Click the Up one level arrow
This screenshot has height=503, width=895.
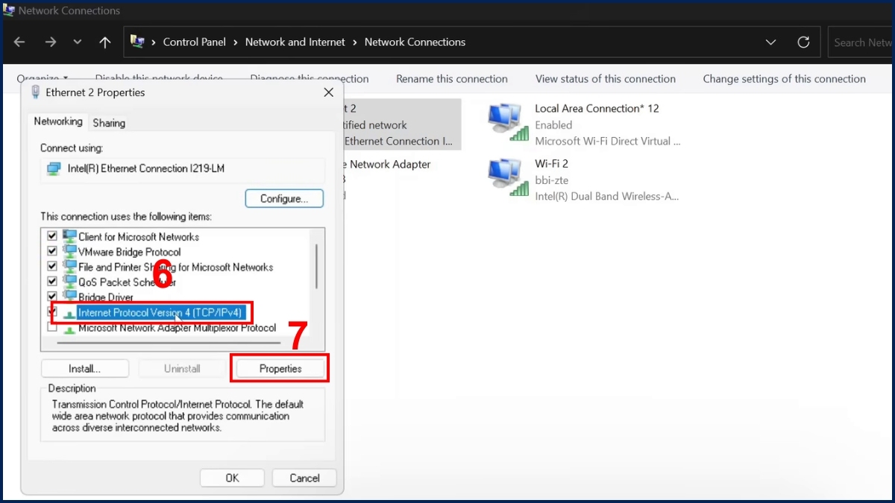[x=105, y=42]
